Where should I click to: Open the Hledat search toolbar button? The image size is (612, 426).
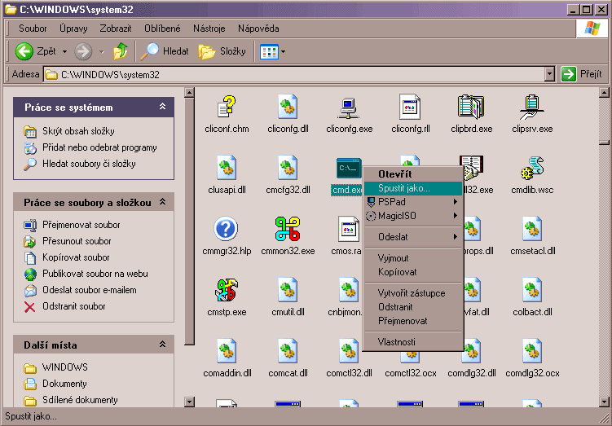point(165,51)
